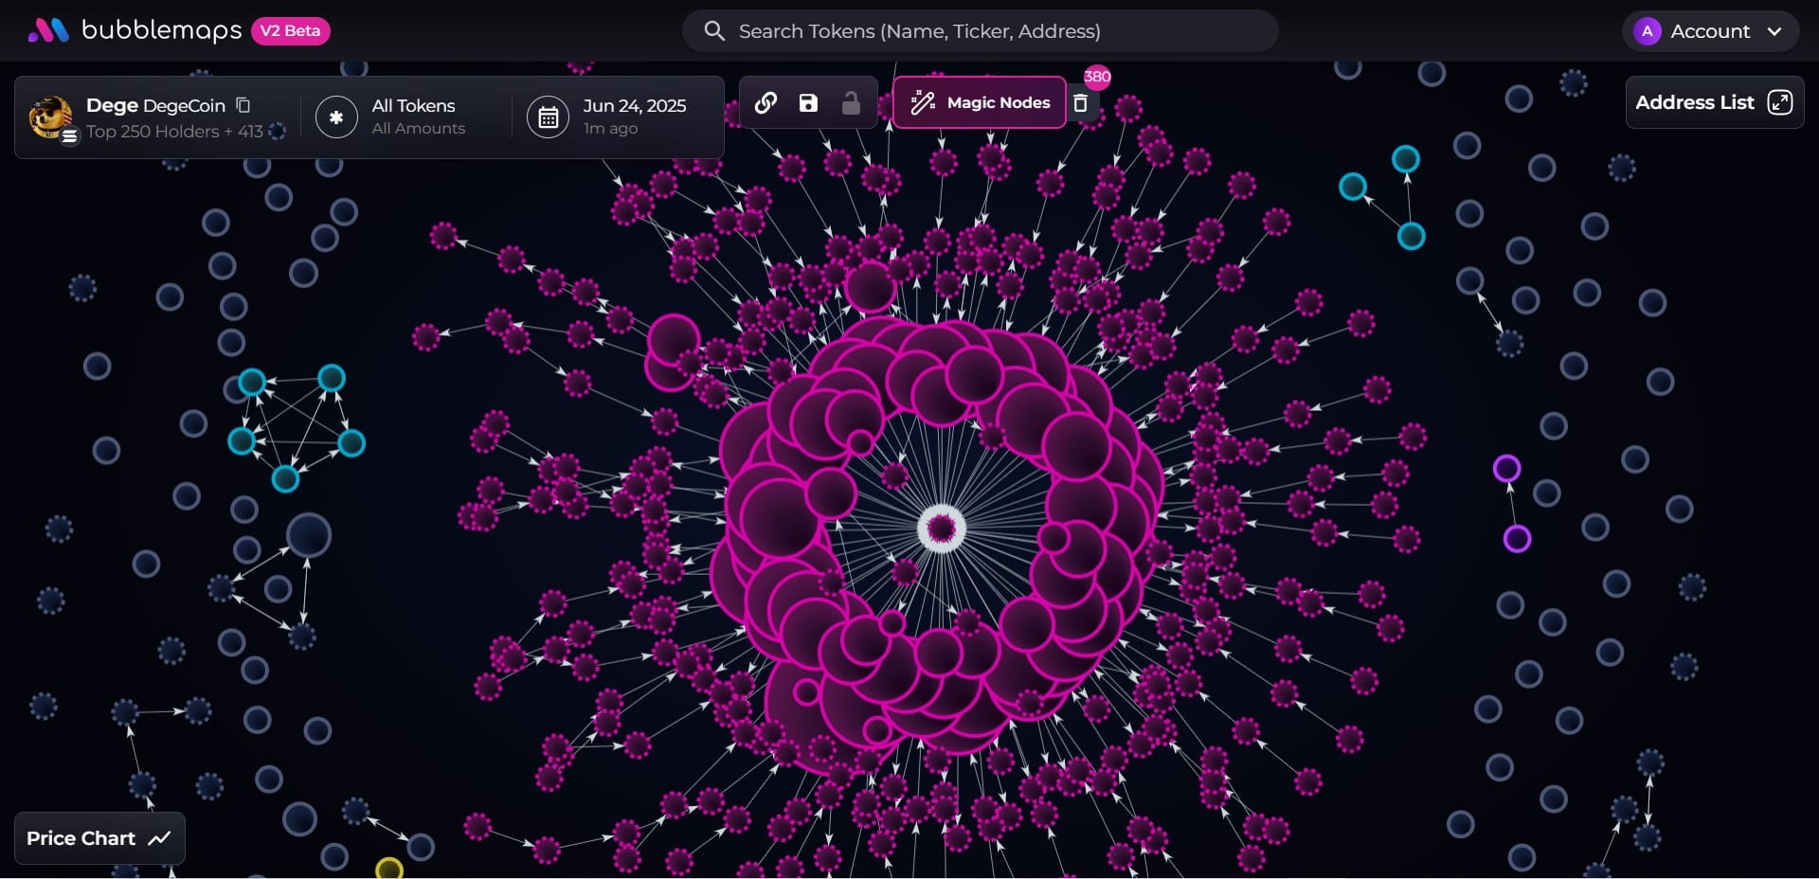Click the trash icon to clear nodes
This screenshot has width=1819, height=879.
click(x=1080, y=102)
